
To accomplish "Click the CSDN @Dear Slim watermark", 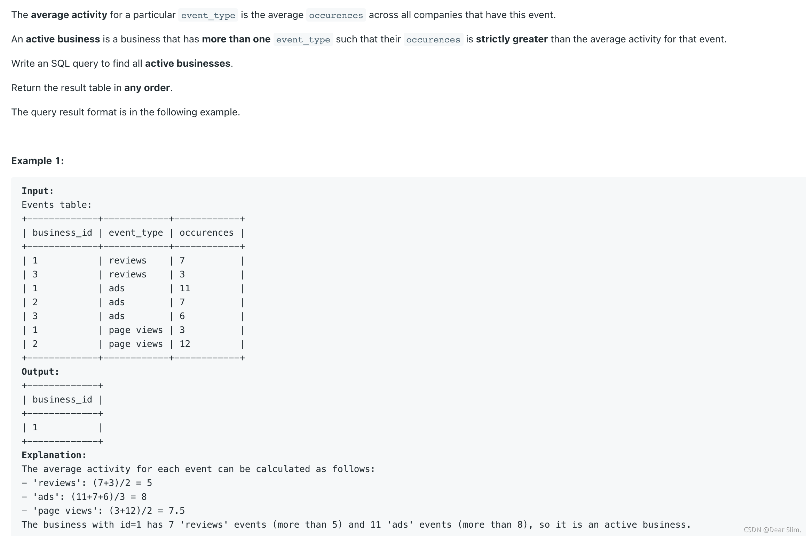I will pos(772,529).
